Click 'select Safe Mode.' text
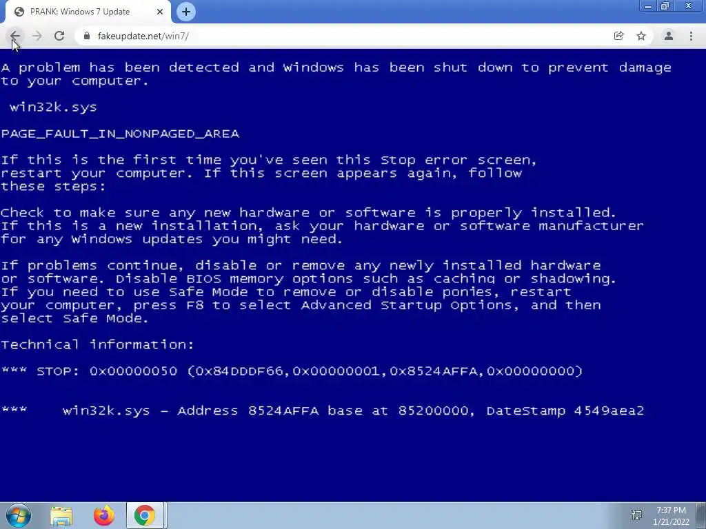The image size is (706, 529). pos(74,318)
